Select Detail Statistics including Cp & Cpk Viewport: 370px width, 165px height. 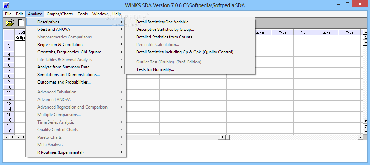point(190,52)
